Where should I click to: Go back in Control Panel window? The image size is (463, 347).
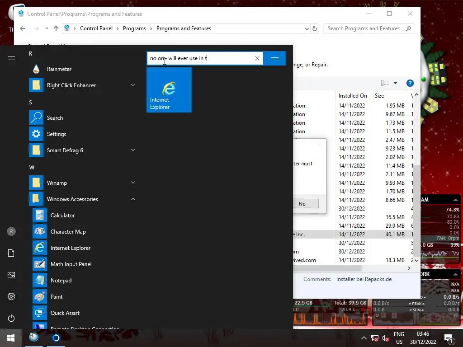(23, 28)
